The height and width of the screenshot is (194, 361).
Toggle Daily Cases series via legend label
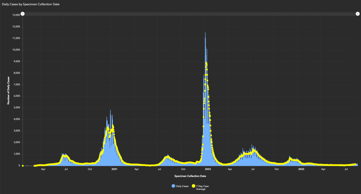click(182, 186)
